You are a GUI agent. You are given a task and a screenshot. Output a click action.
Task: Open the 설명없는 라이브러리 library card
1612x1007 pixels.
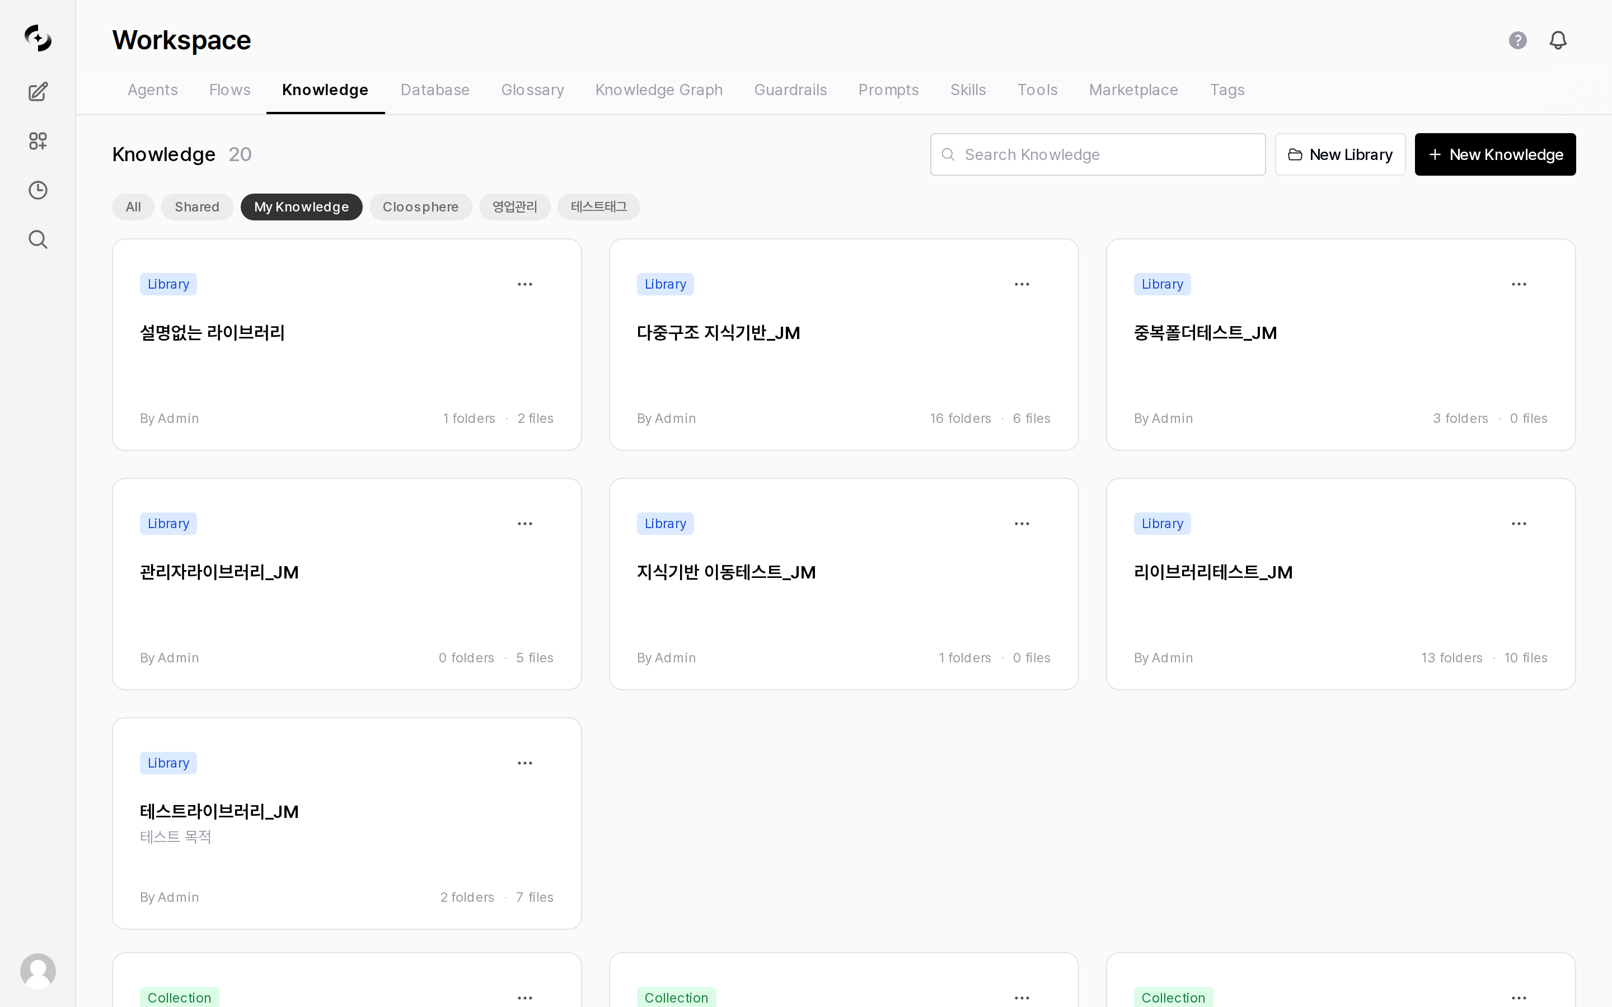(346, 344)
